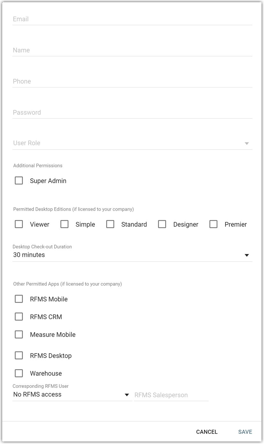Select the Standard edition checkbox

click(110, 225)
